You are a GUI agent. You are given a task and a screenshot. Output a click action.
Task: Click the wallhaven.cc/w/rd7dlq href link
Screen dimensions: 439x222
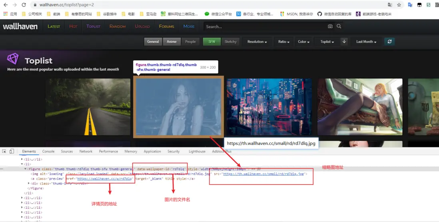click(x=104, y=179)
